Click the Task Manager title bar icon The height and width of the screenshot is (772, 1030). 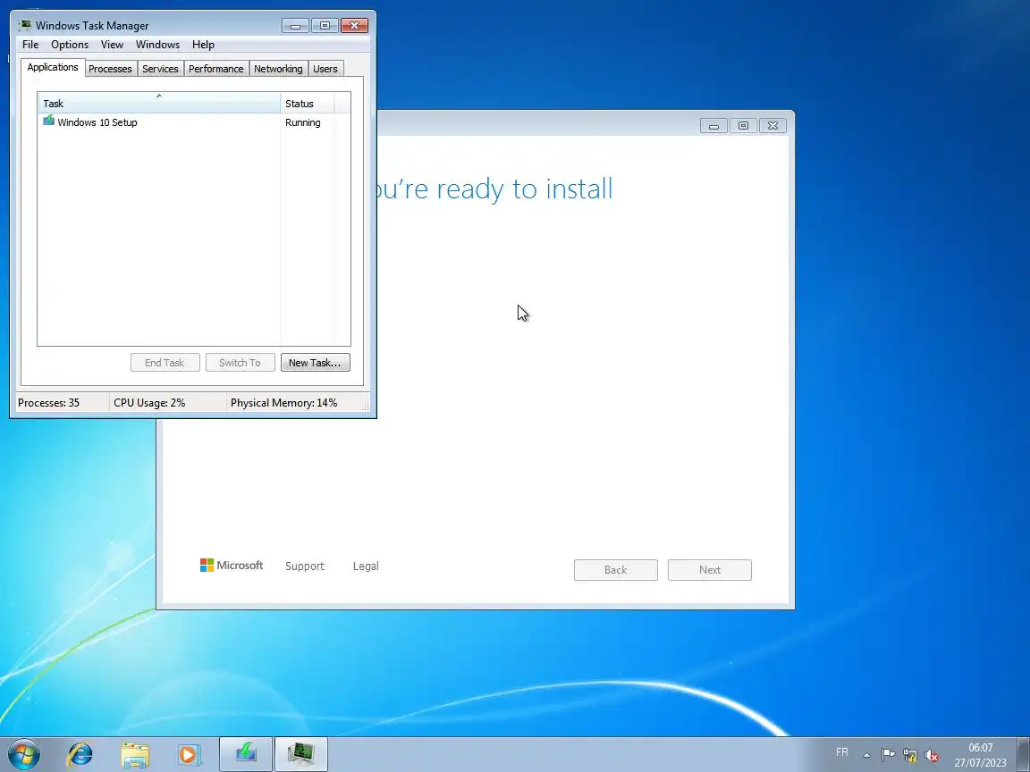[25, 25]
